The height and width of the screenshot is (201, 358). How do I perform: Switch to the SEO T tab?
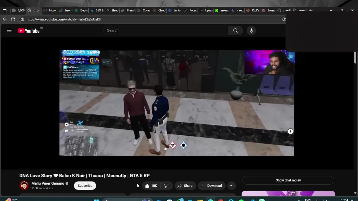pos(97,10)
